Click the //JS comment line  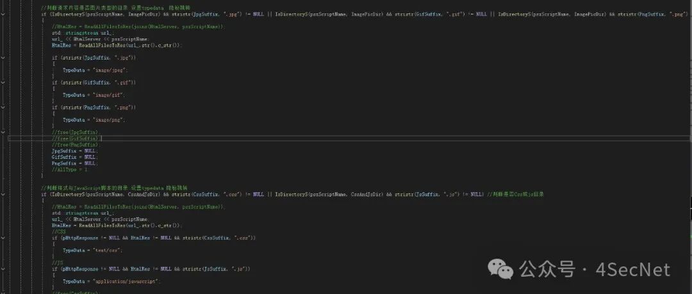57,262
